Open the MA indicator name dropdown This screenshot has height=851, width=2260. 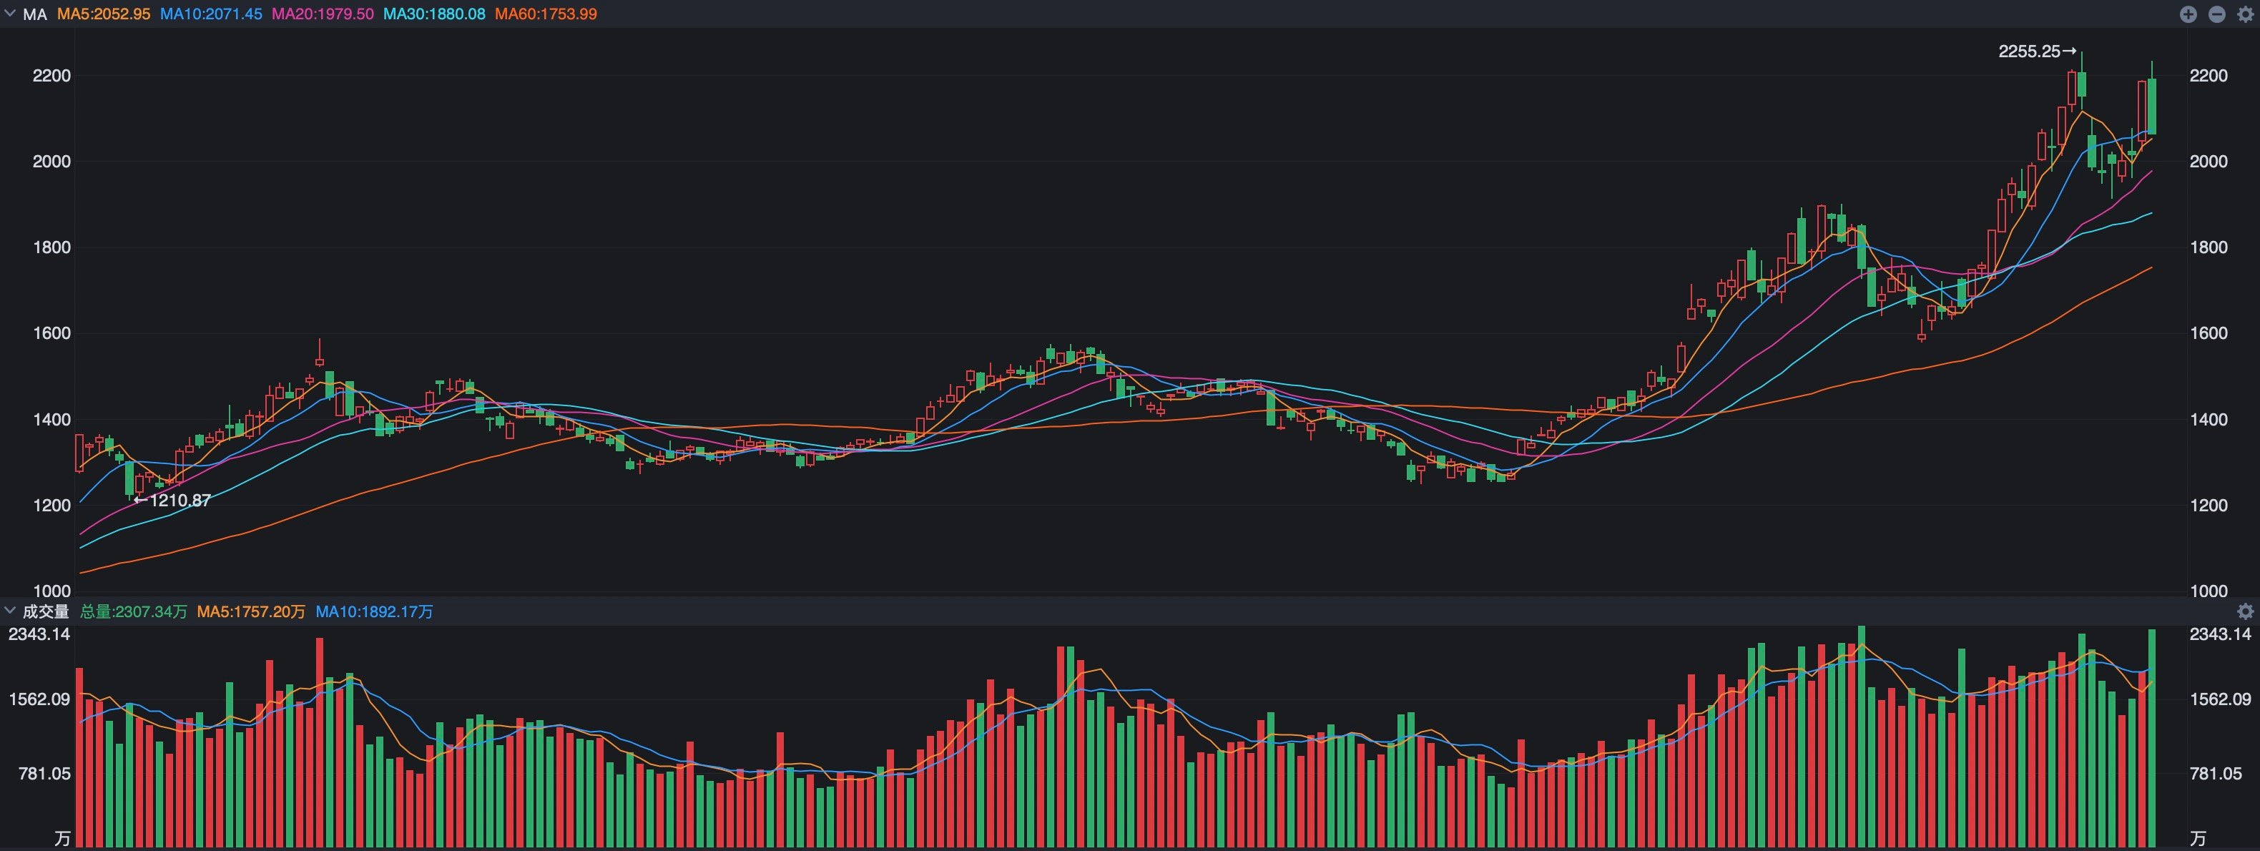click(35, 15)
